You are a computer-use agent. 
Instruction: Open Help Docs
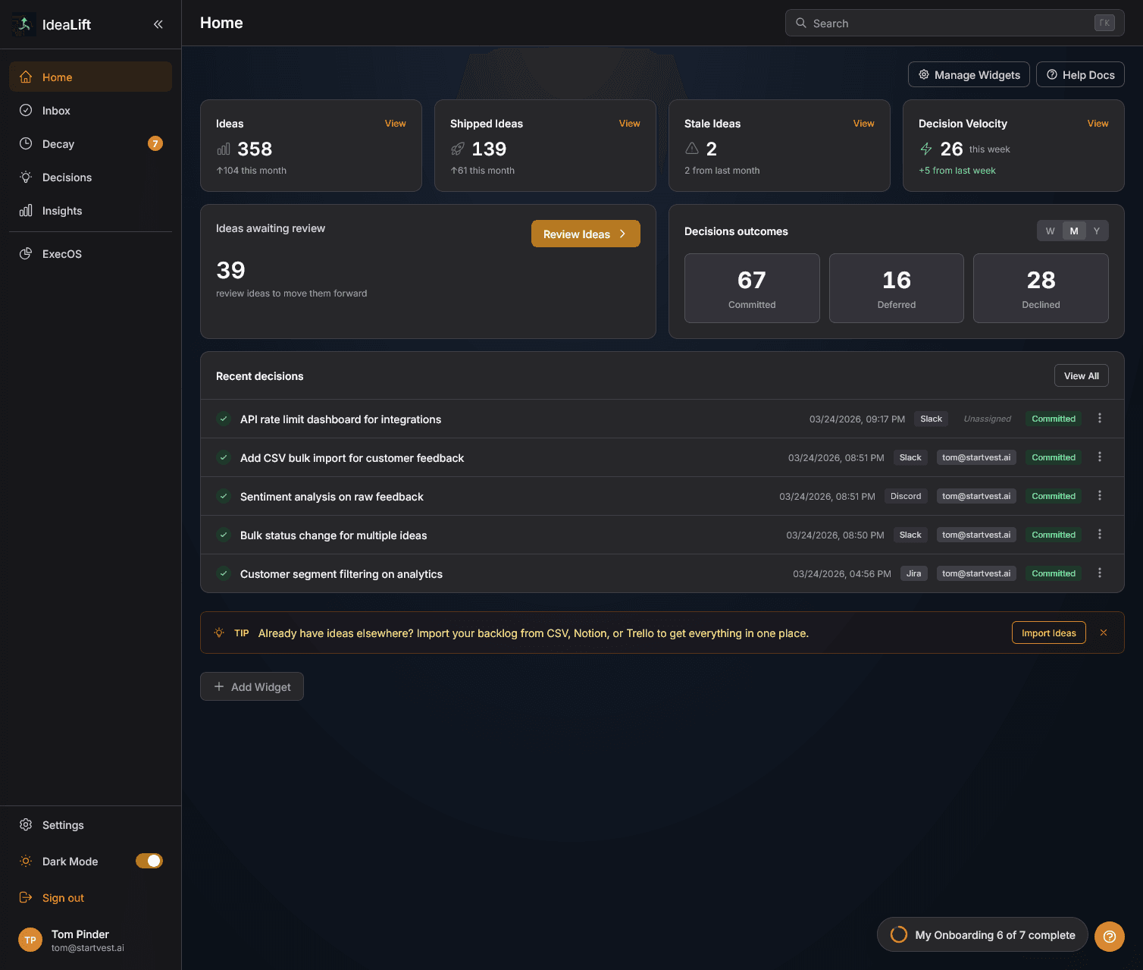pos(1080,74)
